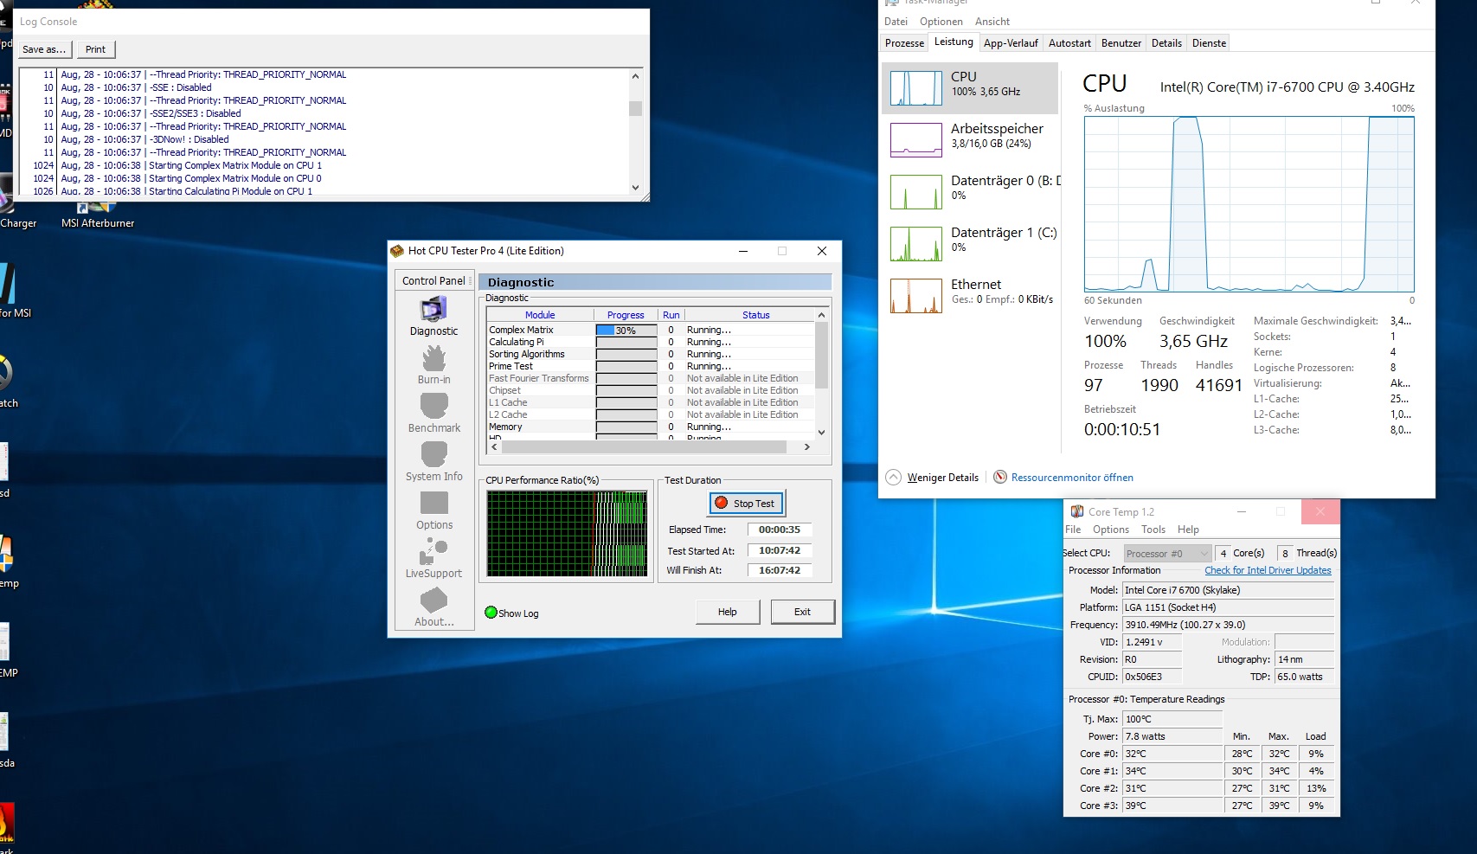This screenshot has height=854, width=1477.
Task: Click the CPU Performance Ratio graph
Action: point(567,534)
